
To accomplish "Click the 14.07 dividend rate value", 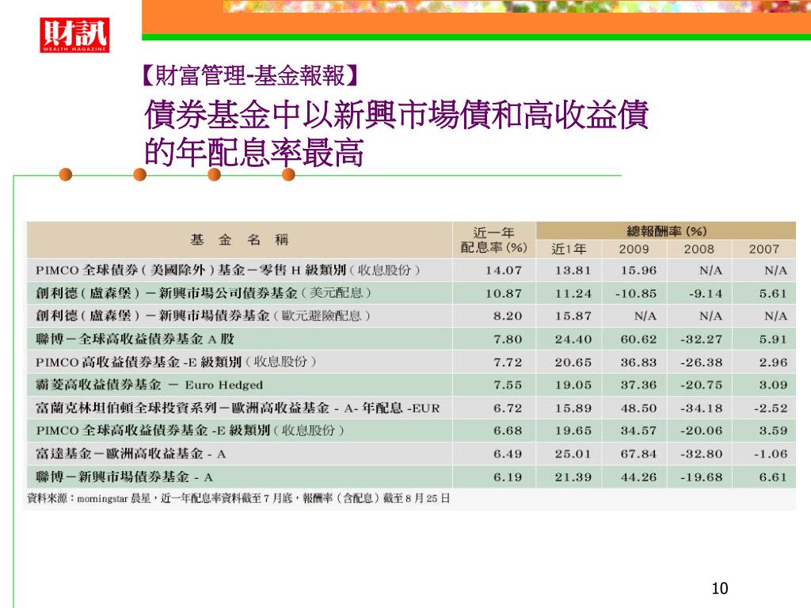I will click(503, 270).
